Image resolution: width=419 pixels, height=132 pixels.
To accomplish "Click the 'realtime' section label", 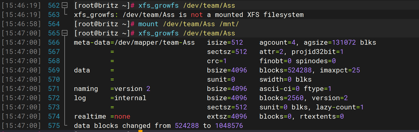I will [x=90, y=116].
